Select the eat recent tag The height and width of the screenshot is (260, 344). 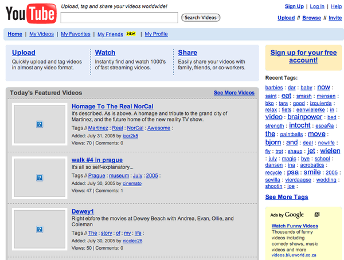(286, 96)
